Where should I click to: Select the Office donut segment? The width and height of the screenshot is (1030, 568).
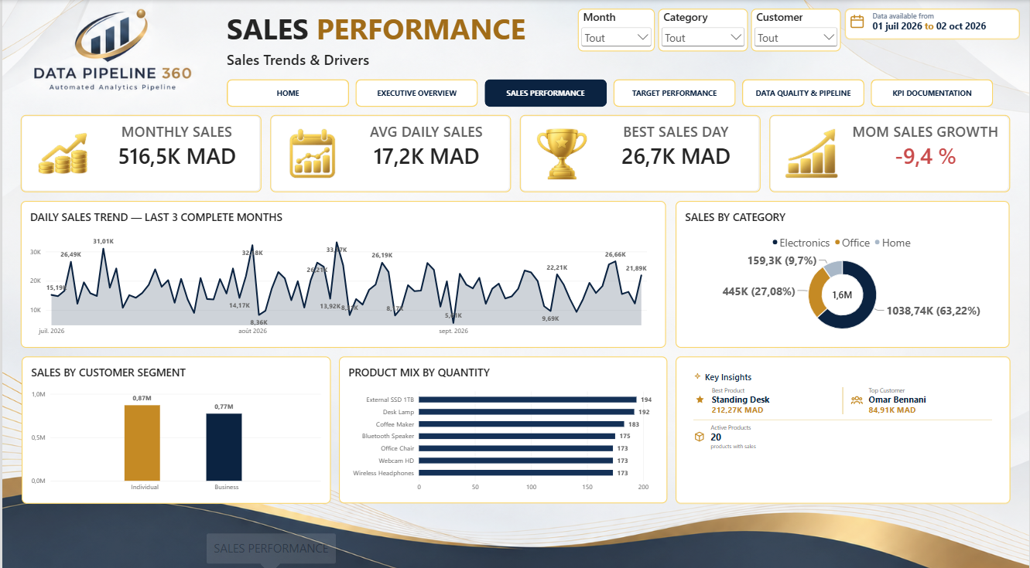coord(816,292)
